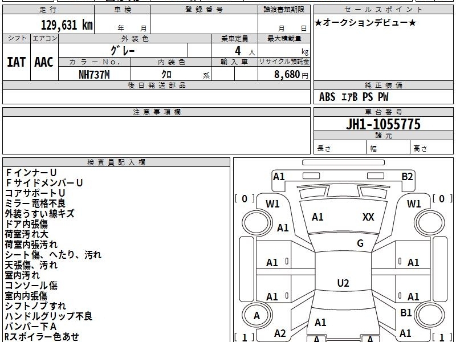Click the 譲渡書類期限 header cell
456x342 pixels.
(x=284, y=10)
